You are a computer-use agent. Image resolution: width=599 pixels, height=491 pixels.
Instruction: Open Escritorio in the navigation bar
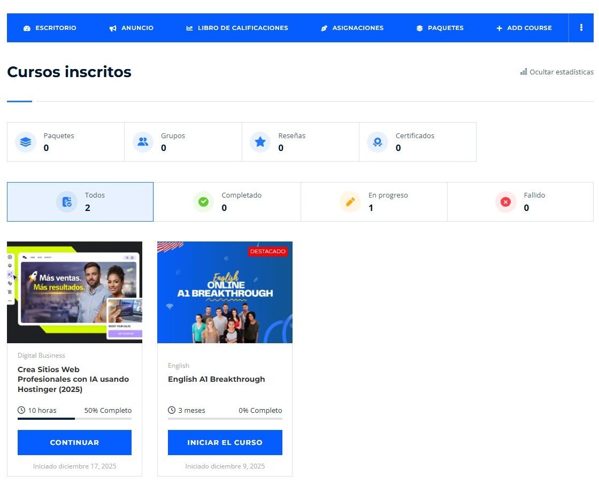pyautogui.click(x=50, y=28)
